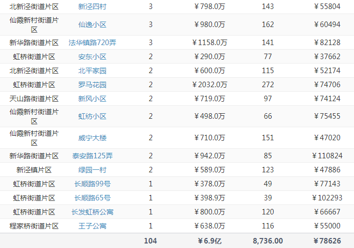354x248 pixels.
Task: Select 仙霞新村街道片区 in the 仙逸小区 row
Action: pyautogui.click(x=34, y=25)
